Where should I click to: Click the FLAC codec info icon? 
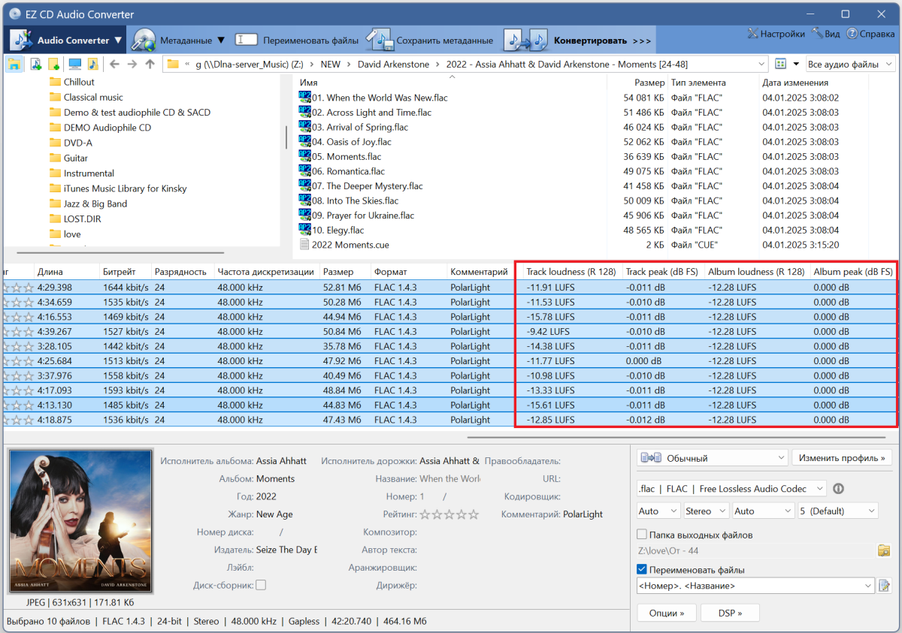pos(838,489)
